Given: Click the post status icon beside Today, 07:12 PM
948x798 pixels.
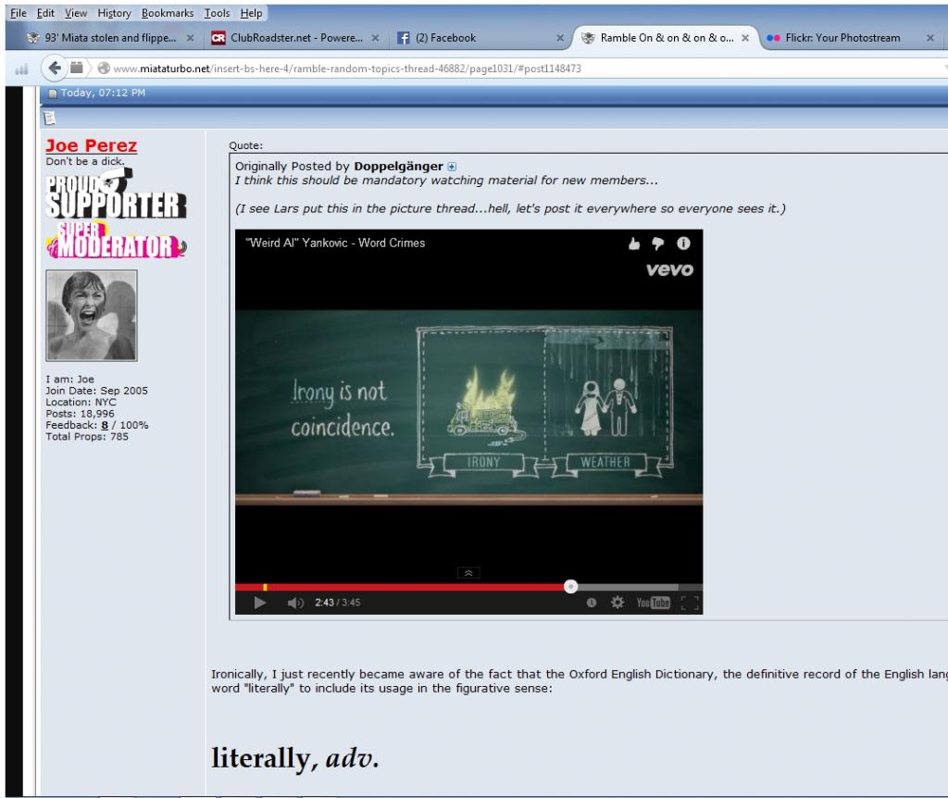Looking at the screenshot, I should point(53,94).
